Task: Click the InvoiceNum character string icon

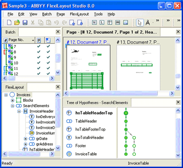Action: point(32,133)
